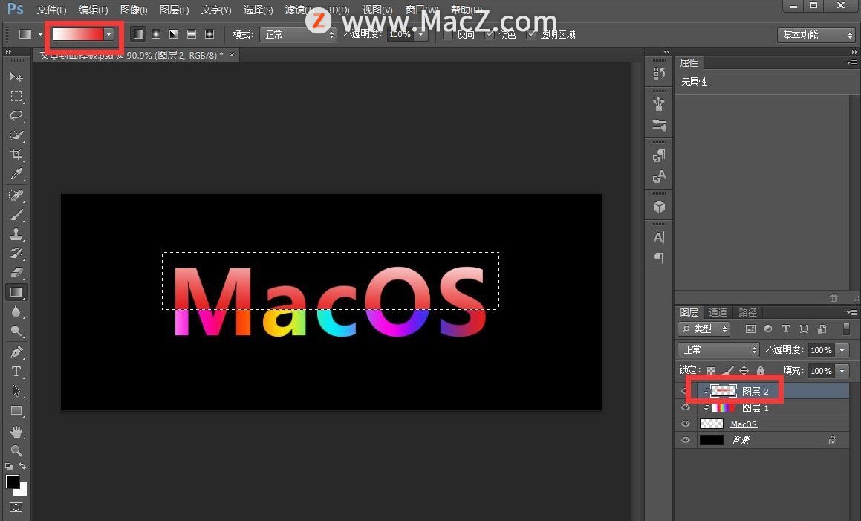The image size is (861, 521).
Task: Open the gradient picker dropdown arrow
Action: point(108,34)
